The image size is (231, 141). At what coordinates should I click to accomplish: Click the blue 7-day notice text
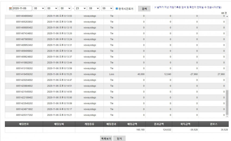tap(188, 7)
